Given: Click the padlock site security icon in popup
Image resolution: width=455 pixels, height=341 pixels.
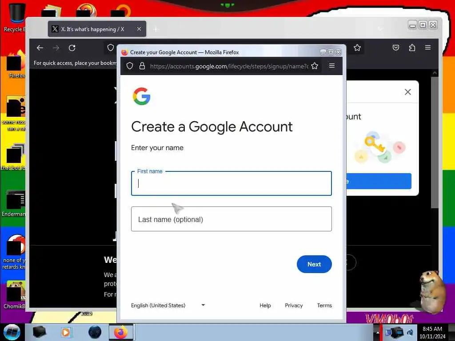Looking at the screenshot, I should pos(142,66).
